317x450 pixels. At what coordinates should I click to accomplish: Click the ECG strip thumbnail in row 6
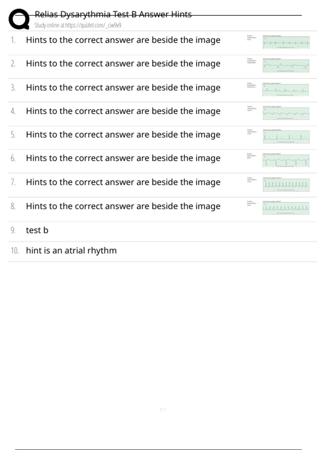pyautogui.click(x=286, y=161)
